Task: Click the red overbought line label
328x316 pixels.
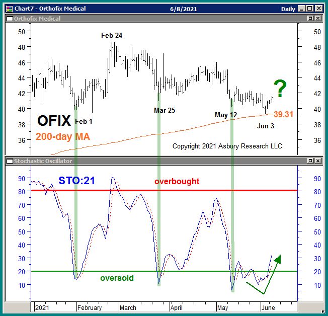Action: pos(177,181)
